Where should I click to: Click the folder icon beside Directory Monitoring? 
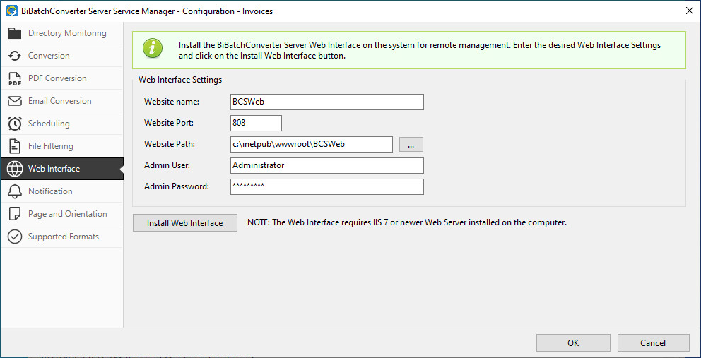[x=15, y=33]
